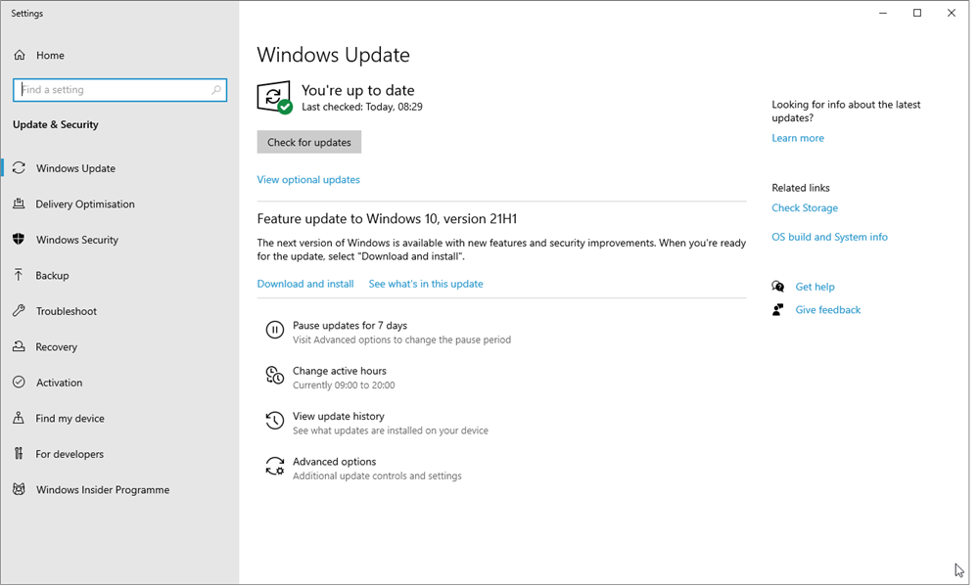Click the Advanced options gear icon
The height and width of the screenshot is (587, 979).
point(275,468)
